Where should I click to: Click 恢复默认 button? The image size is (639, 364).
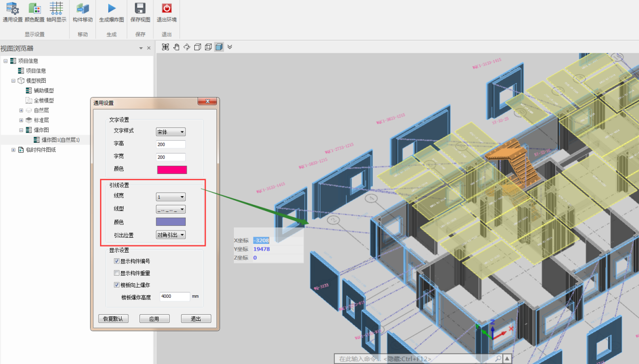pyautogui.click(x=113, y=319)
